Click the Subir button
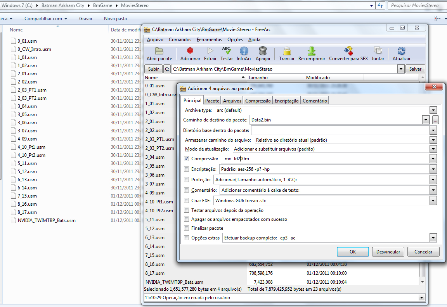This screenshot has width=447, height=307. click(153, 69)
